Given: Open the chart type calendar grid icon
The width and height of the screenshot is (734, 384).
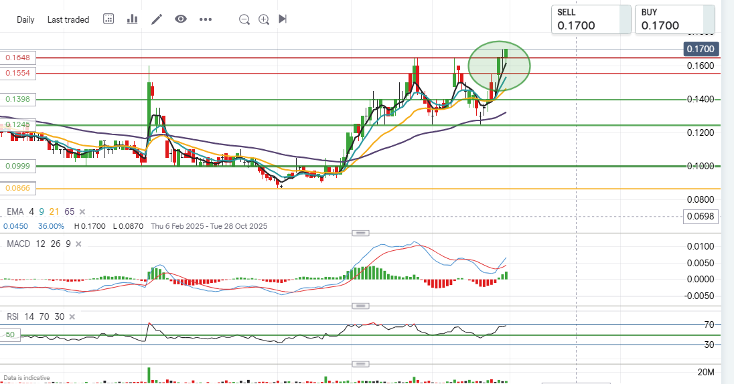Looking at the screenshot, I should click(108, 19).
